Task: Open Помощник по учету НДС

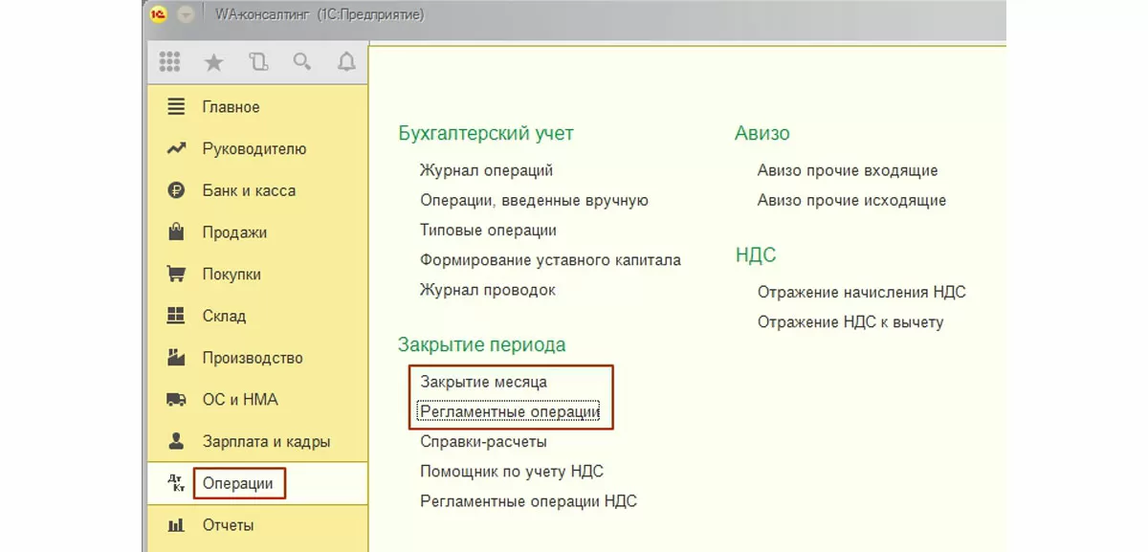Action: 512,472
